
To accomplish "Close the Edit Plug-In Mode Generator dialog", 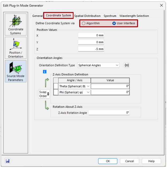I will (161, 5).
